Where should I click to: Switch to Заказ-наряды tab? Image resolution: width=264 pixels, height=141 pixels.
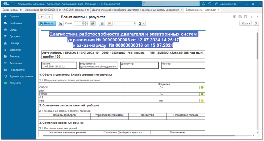pyautogui.click(x=10, y=10)
